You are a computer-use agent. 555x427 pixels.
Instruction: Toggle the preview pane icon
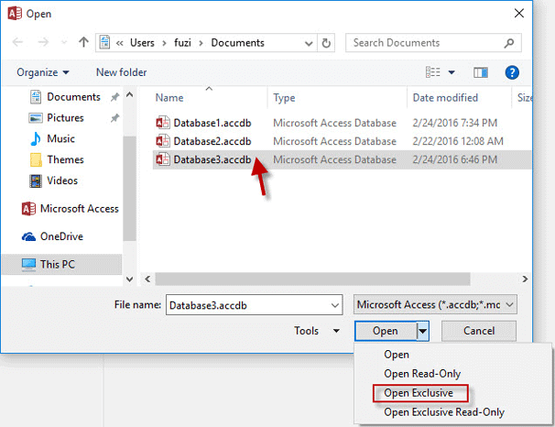point(481,72)
